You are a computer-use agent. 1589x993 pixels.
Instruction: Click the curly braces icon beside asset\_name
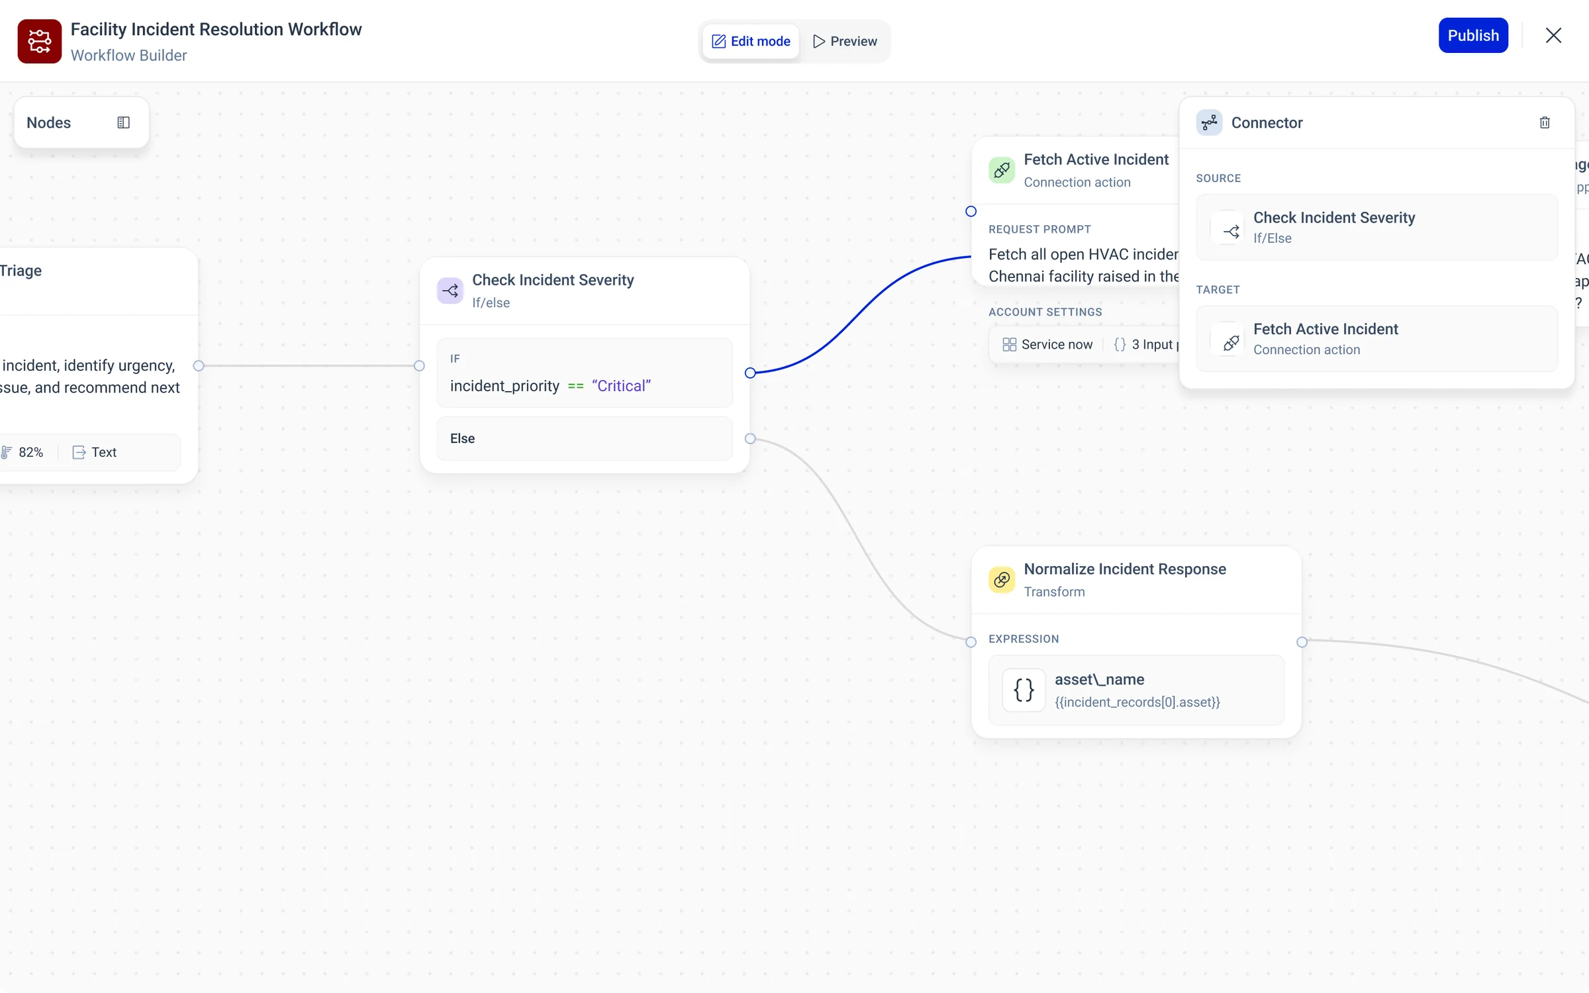pyautogui.click(x=1024, y=690)
